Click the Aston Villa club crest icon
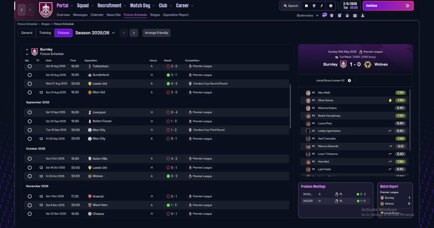Viewport: 434px width, 228px height. (90, 159)
